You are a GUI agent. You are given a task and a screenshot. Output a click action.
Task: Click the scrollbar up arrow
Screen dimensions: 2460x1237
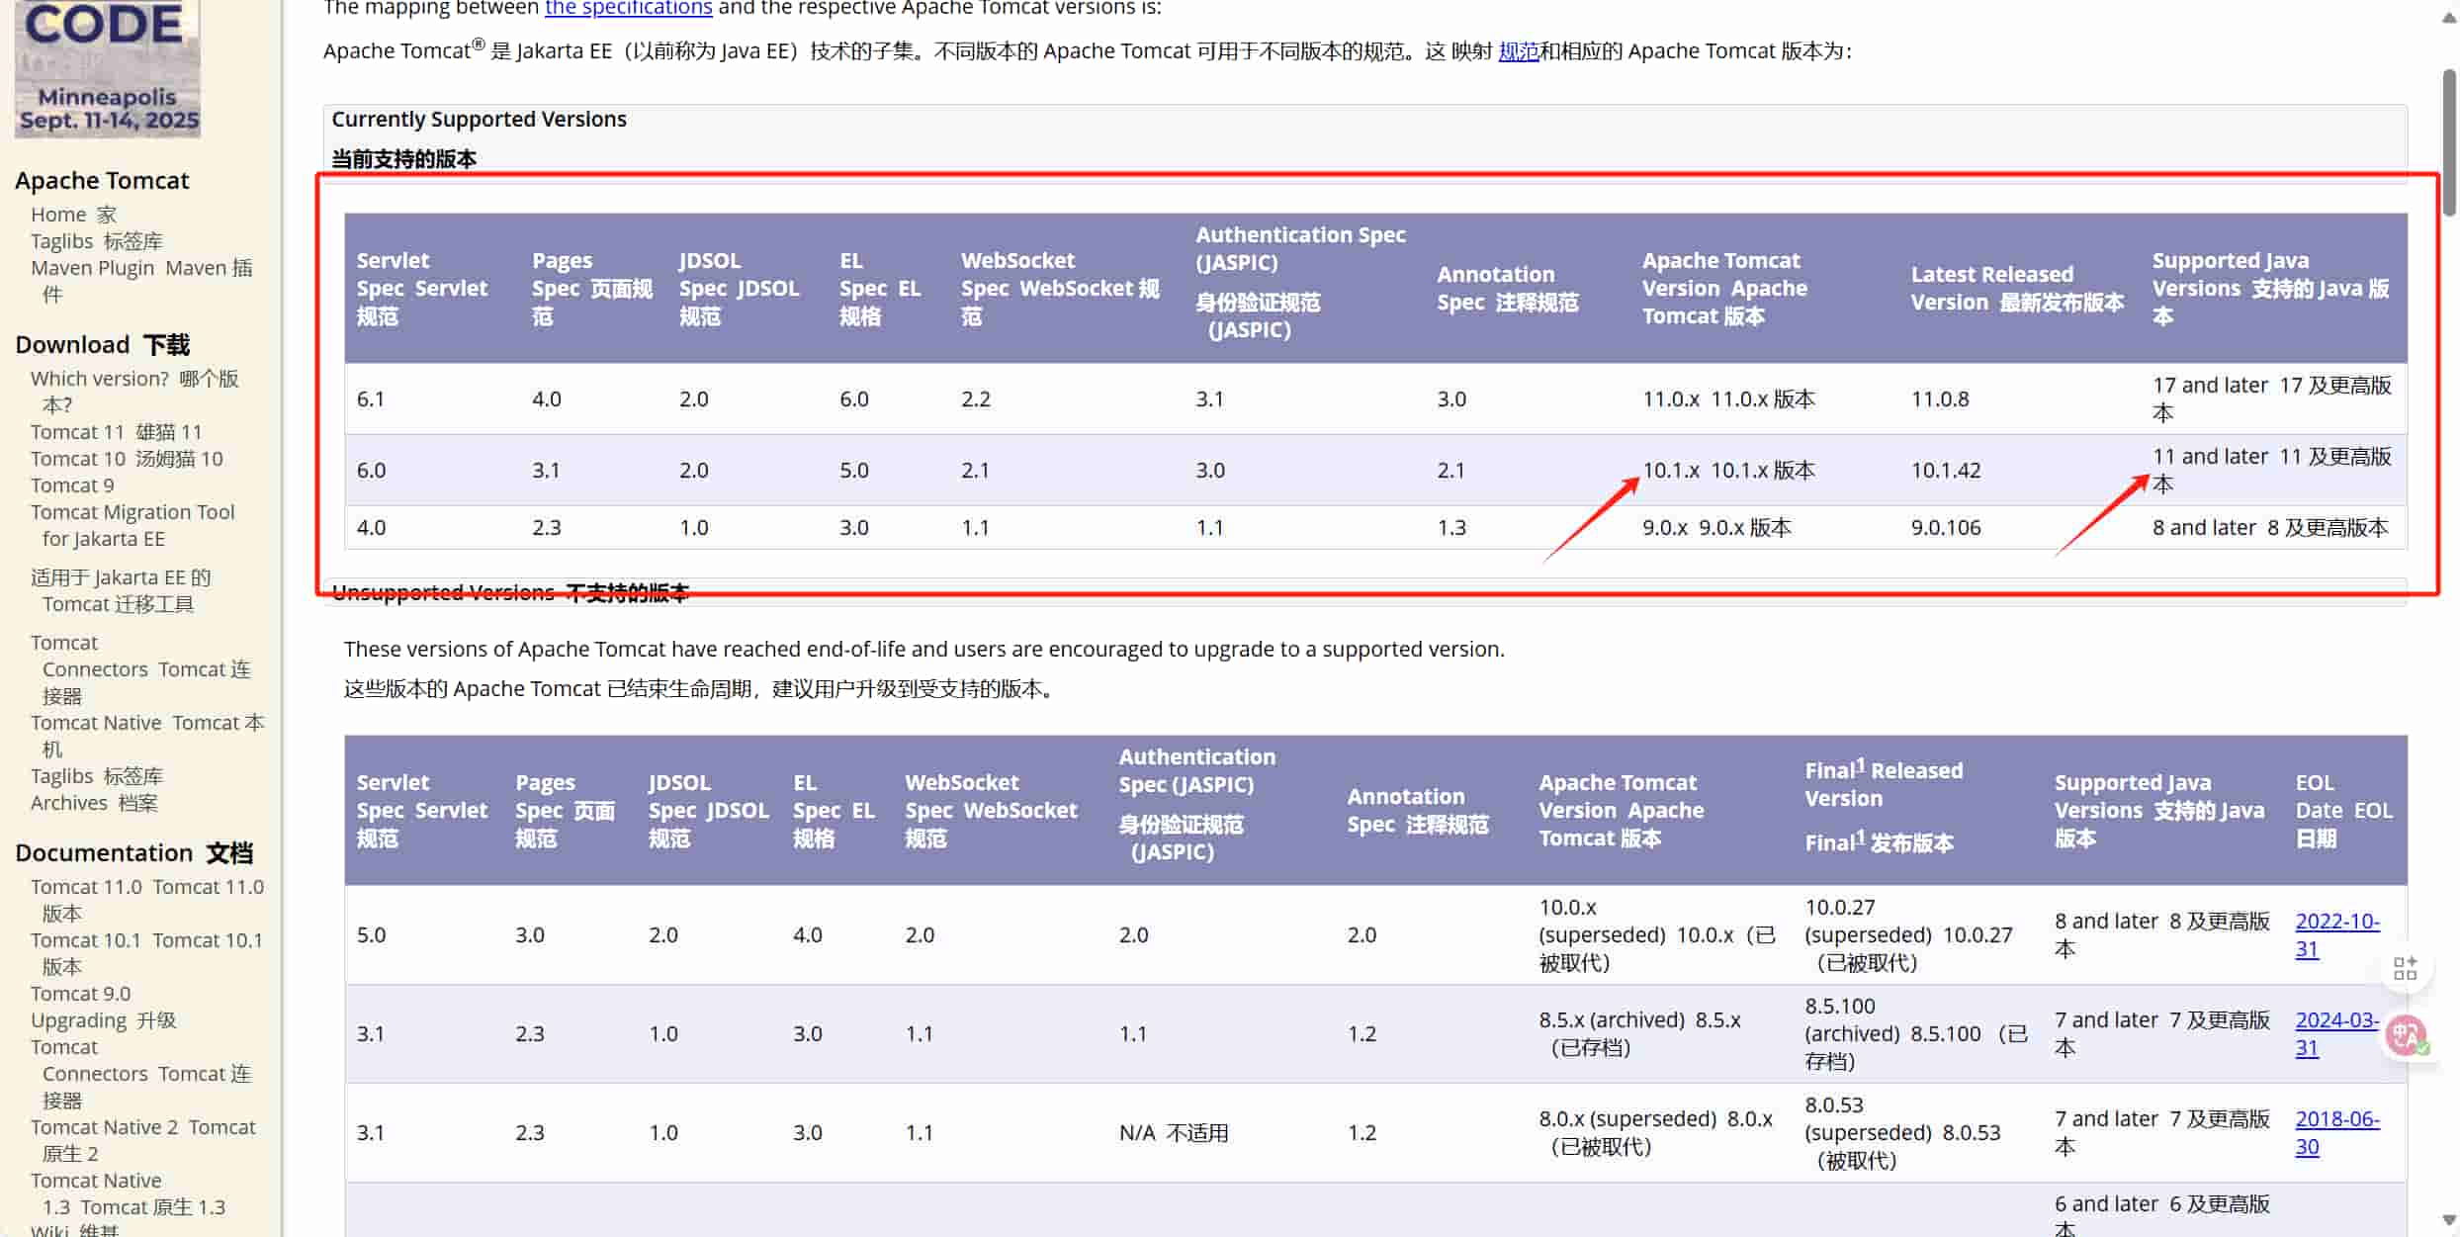(2448, 18)
